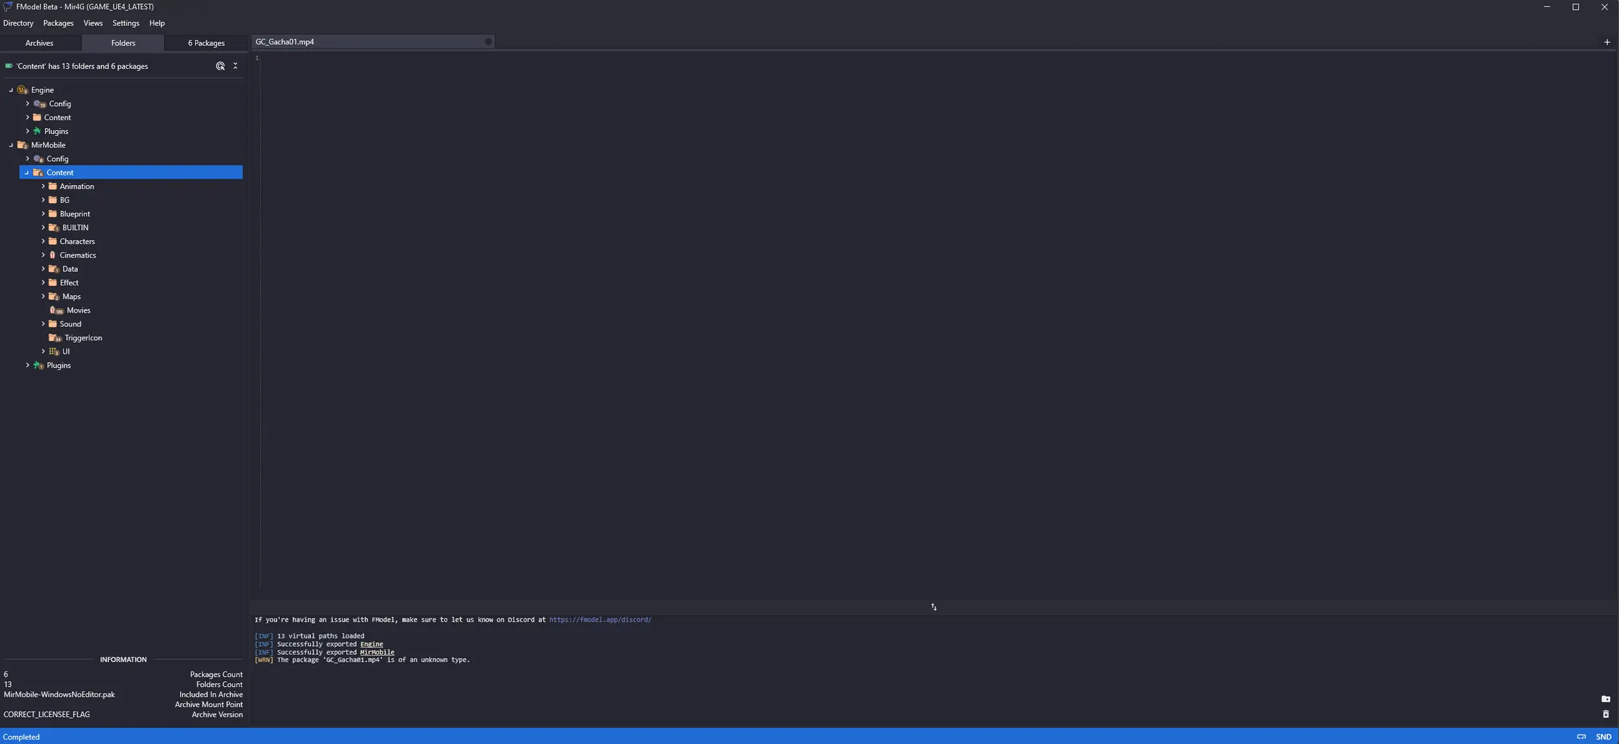Expand the Effect folder
Image resolution: width=1619 pixels, height=744 pixels.
(43, 282)
